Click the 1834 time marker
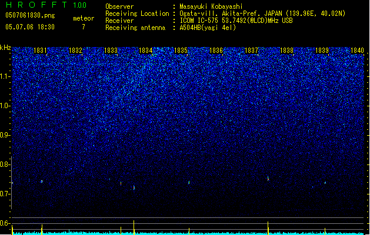This screenshot has width=370, height=235. (146, 51)
